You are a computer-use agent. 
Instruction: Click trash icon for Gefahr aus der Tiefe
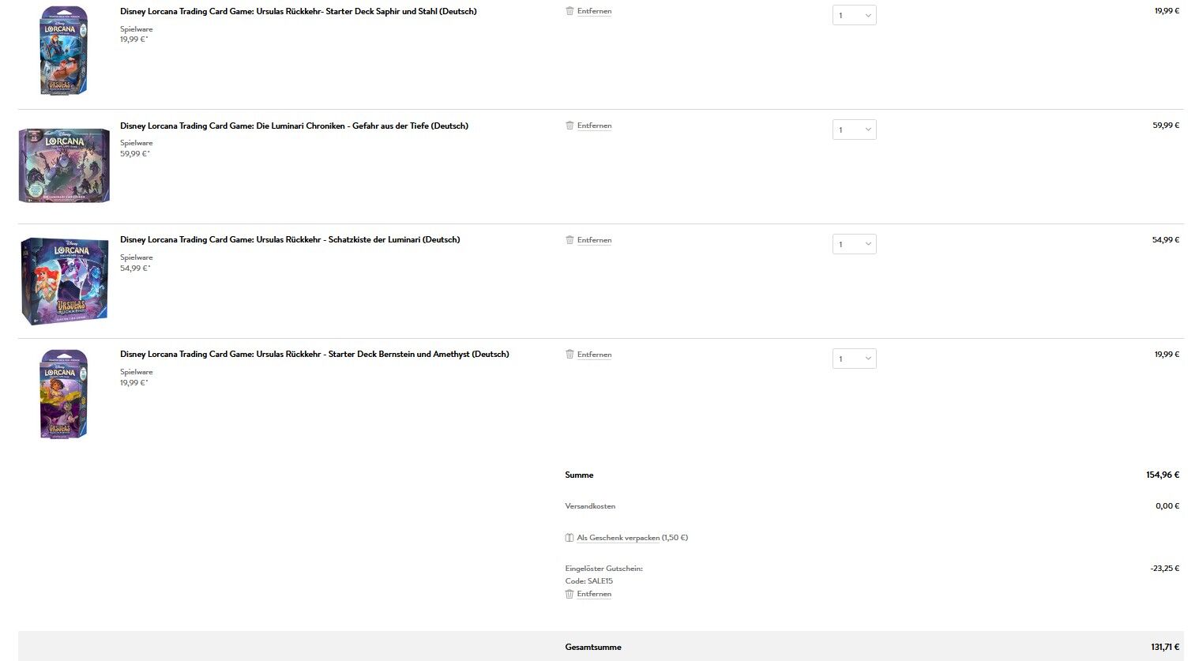(569, 126)
